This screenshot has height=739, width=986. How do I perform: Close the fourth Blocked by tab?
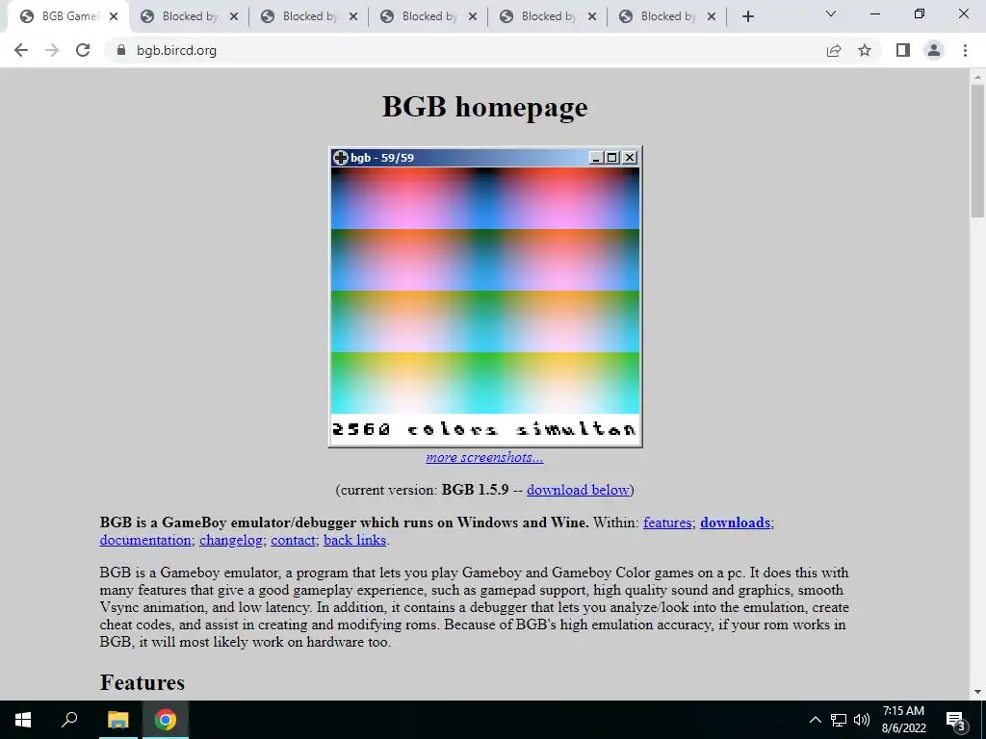pyautogui.click(x=592, y=16)
